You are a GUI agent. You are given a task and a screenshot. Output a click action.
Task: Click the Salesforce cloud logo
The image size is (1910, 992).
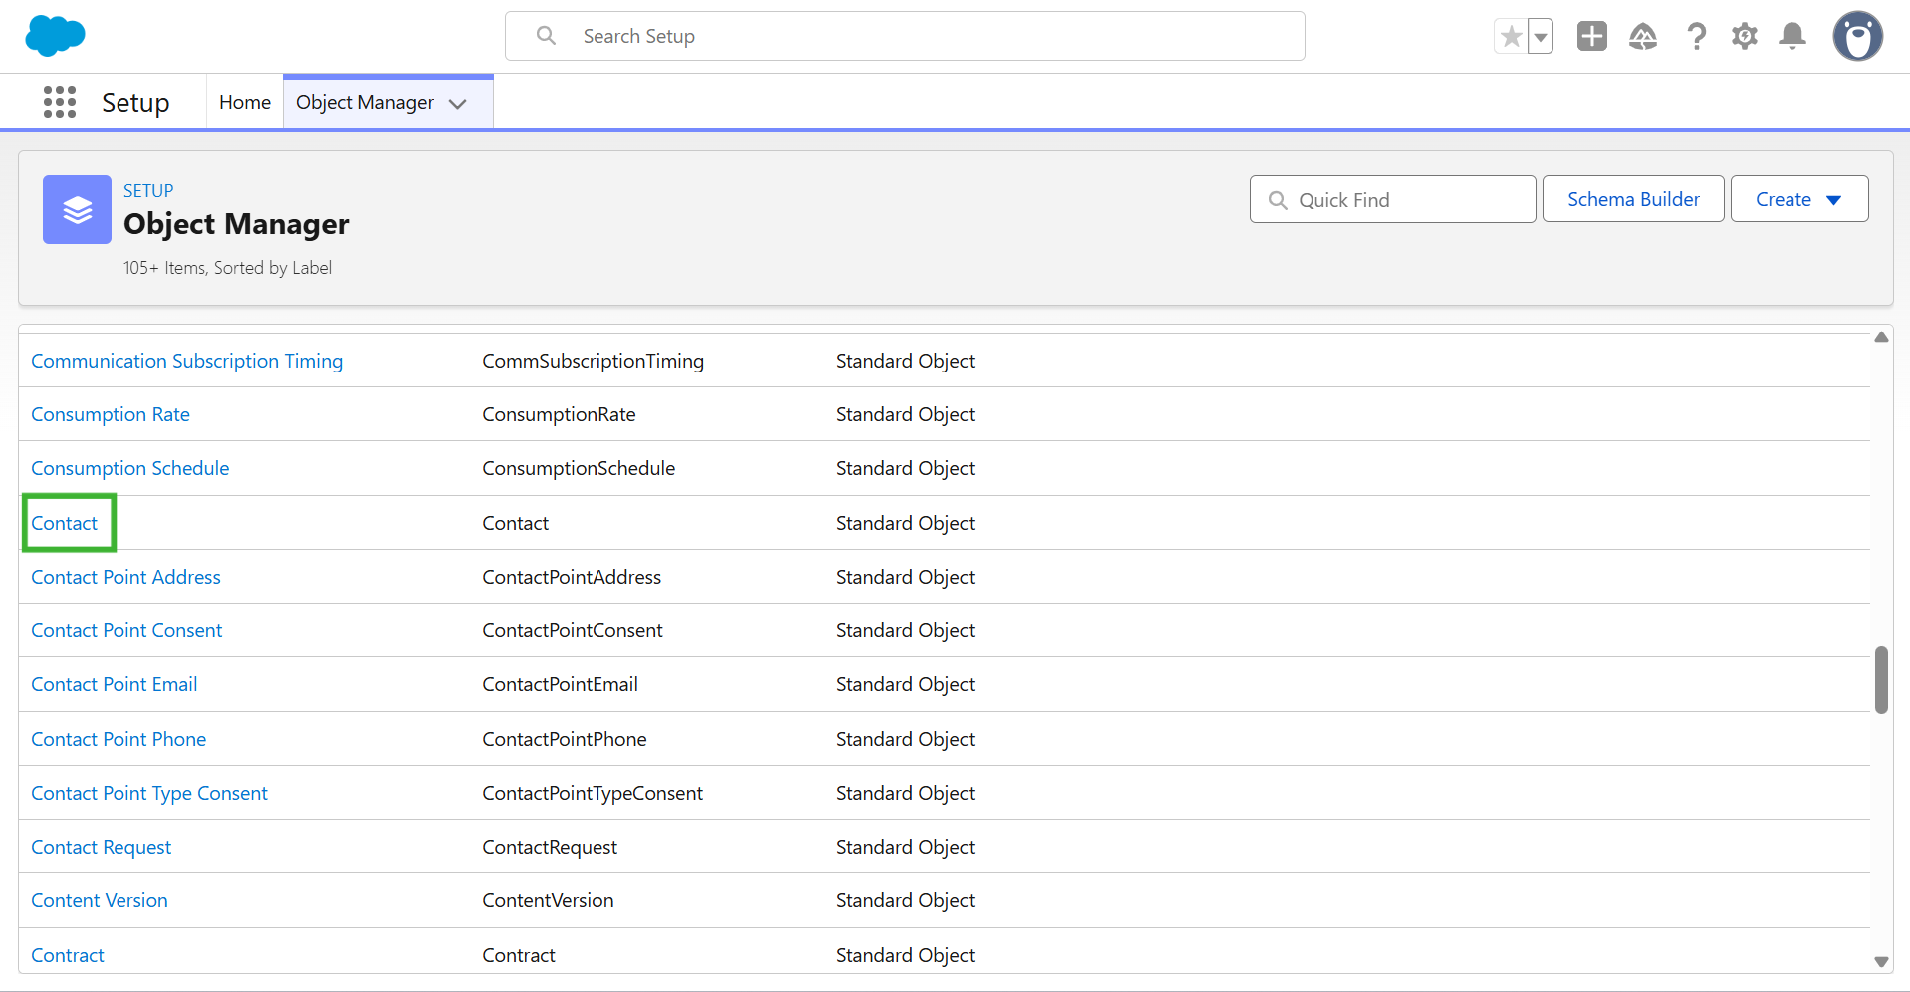(x=55, y=36)
